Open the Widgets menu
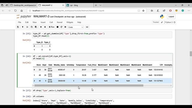Screen dimensions: 192x108 point(70,22)
